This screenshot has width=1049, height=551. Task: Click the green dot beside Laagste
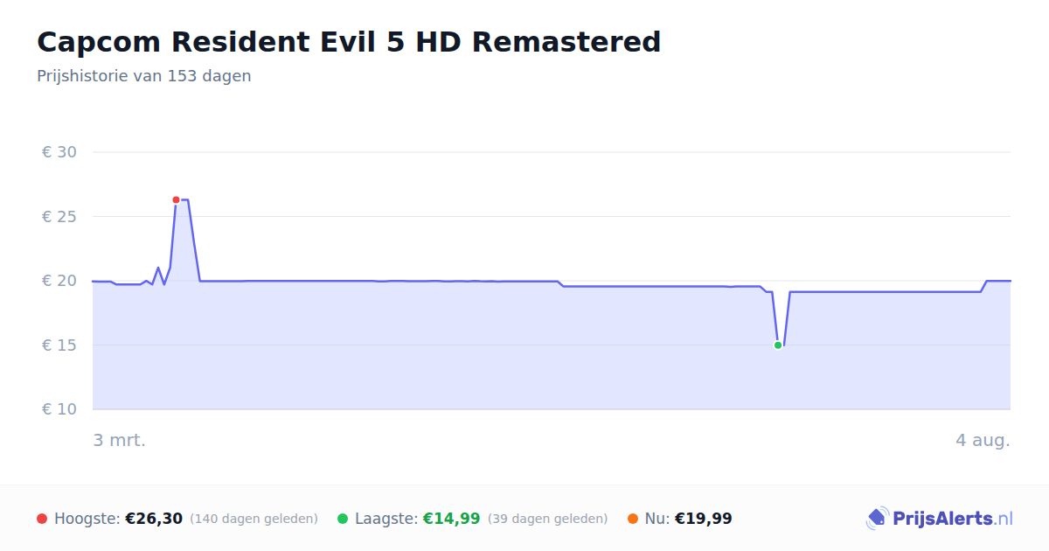(343, 519)
